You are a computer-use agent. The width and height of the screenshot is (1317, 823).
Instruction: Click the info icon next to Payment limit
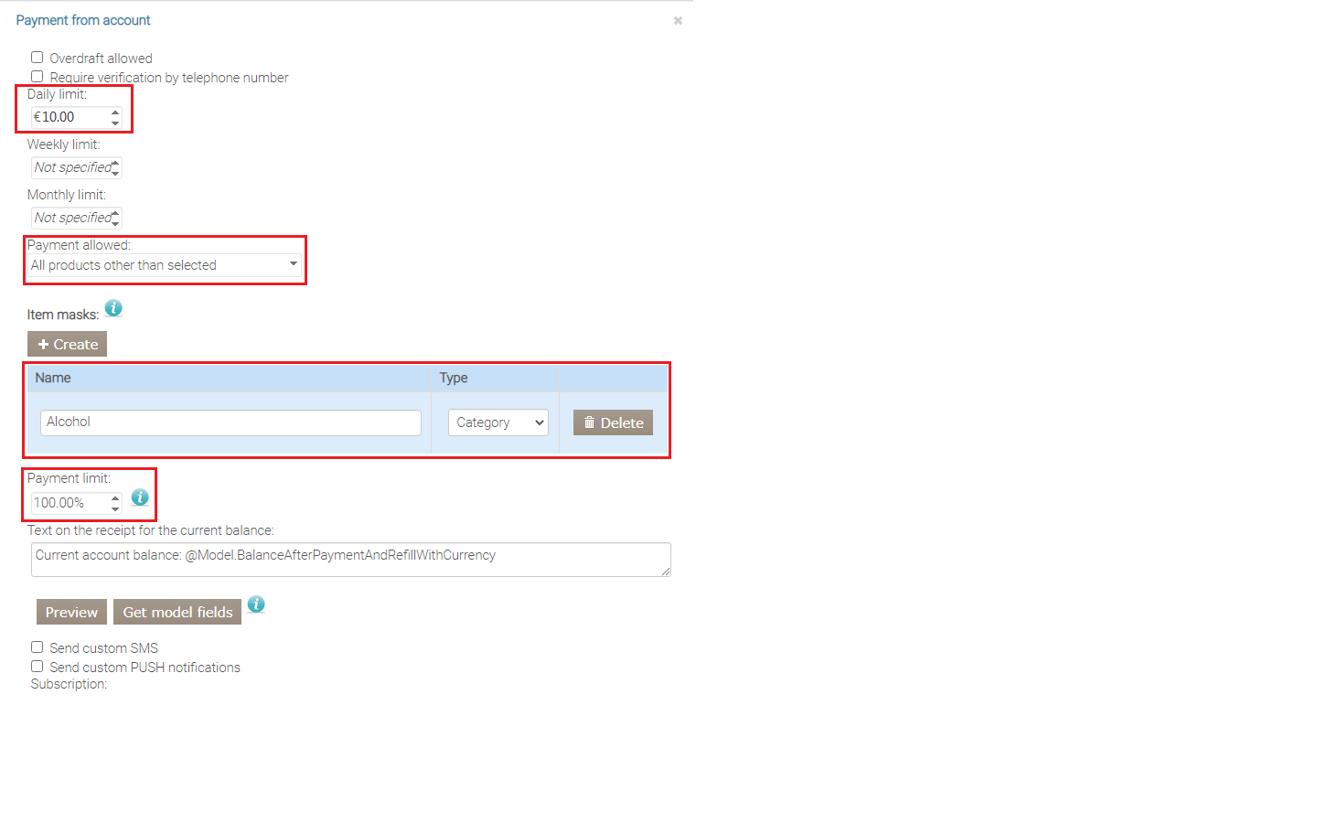pos(140,497)
